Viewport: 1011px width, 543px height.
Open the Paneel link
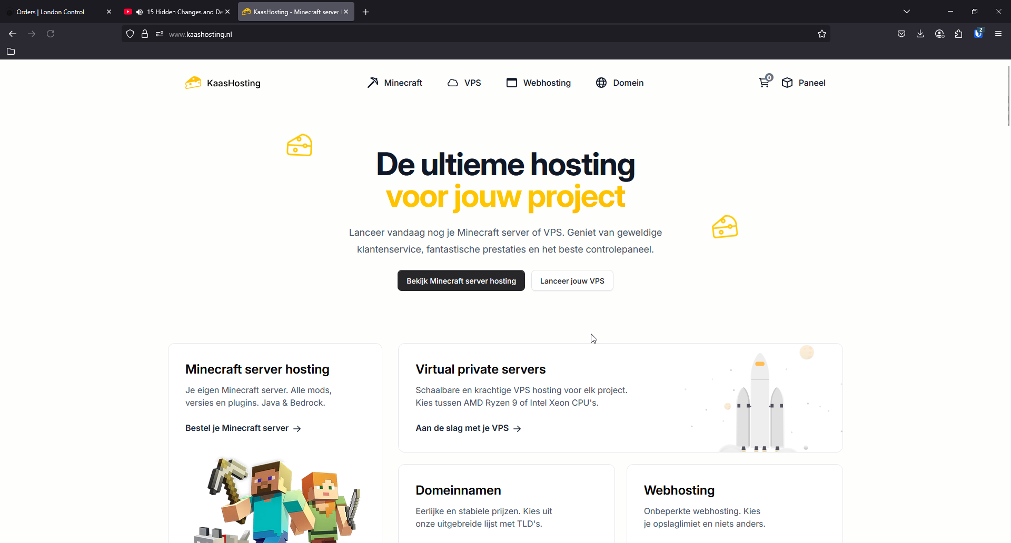(804, 83)
